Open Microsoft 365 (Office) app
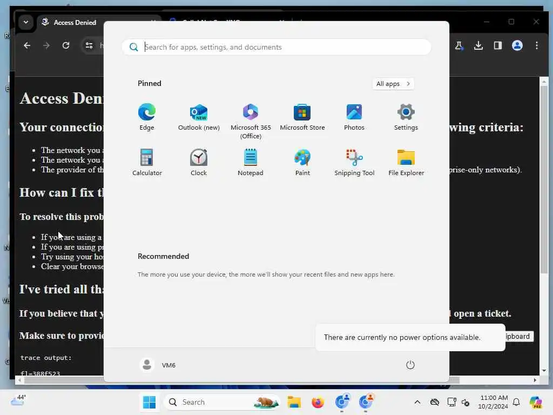Viewport: 553px width, 415px height. pos(251,121)
